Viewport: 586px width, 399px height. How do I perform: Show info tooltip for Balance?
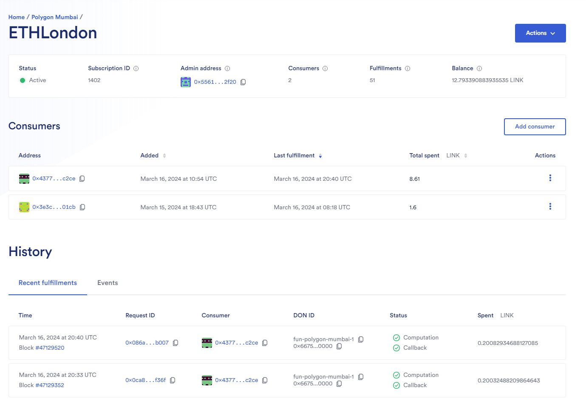tap(479, 68)
